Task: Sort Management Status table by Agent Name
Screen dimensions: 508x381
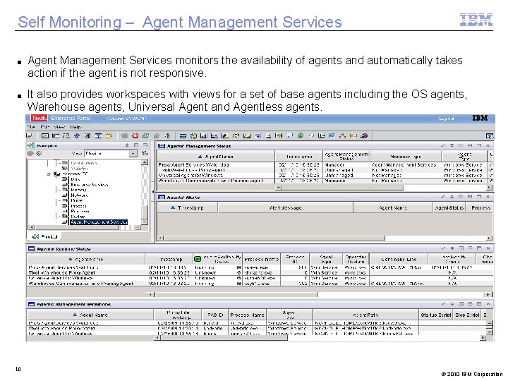Action: click(216, 157)
